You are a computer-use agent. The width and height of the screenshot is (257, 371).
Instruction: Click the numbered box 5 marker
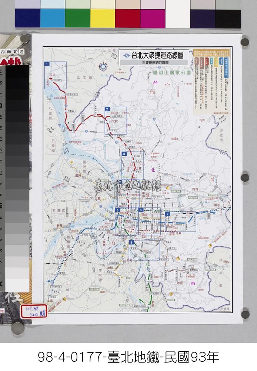point(117,210)
